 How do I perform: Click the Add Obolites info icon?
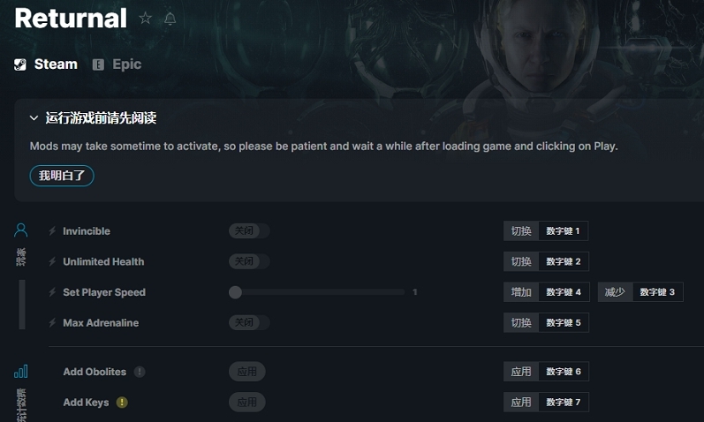tap(140, 372)
